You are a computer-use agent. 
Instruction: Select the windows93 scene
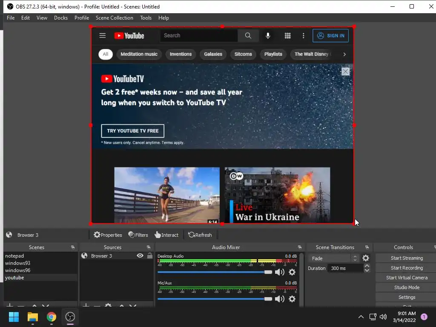tap(40, 263)
